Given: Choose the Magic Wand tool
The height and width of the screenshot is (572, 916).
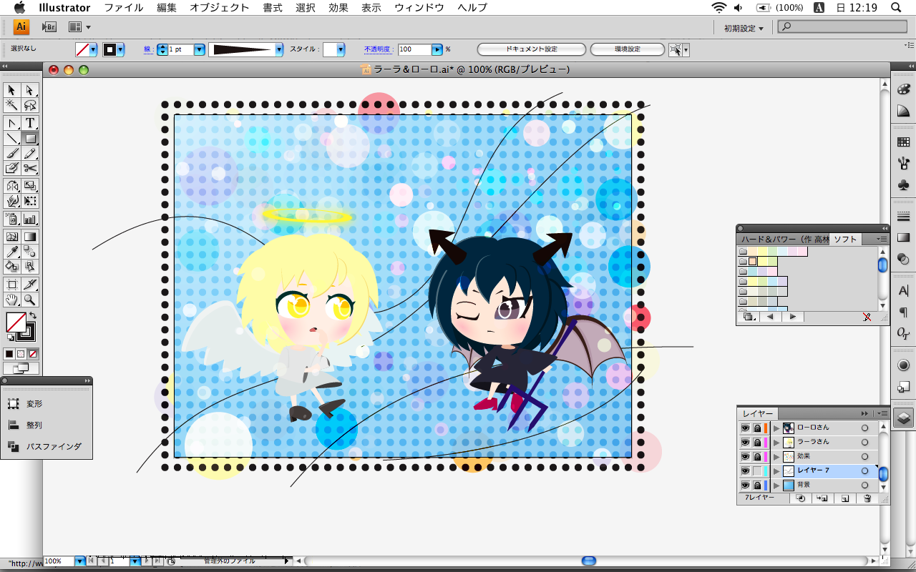Looking at the screenshot, I should point(11,105).
